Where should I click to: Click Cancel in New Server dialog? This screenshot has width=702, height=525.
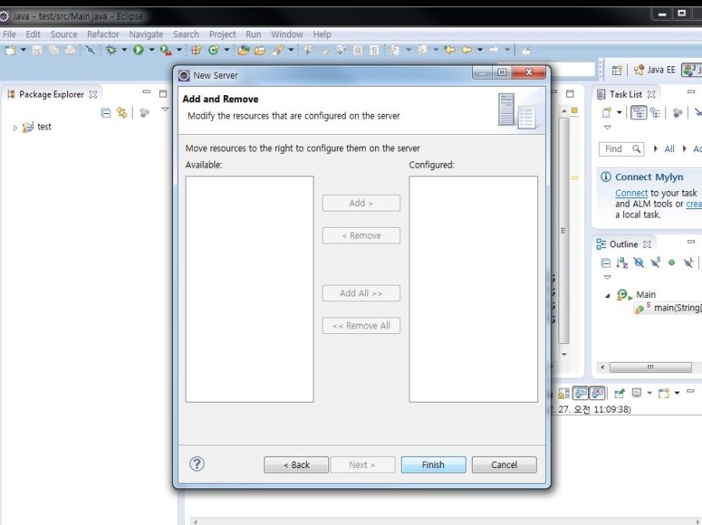[504, 465]
